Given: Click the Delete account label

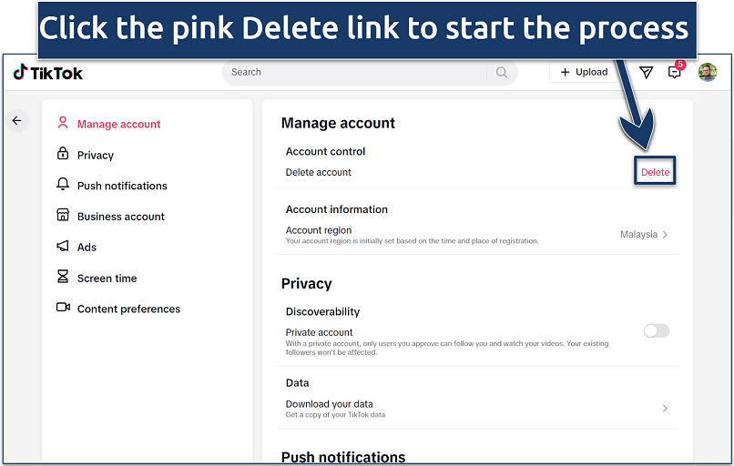Looking at the screenshot, I should (x=319, y=172).
